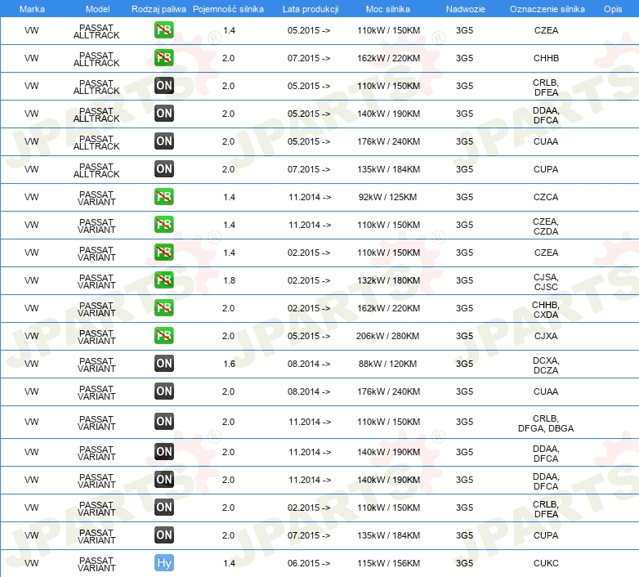
Task: Click petrol icon in Variant 02.2015 CZEA row
Action: coord(163,253)
